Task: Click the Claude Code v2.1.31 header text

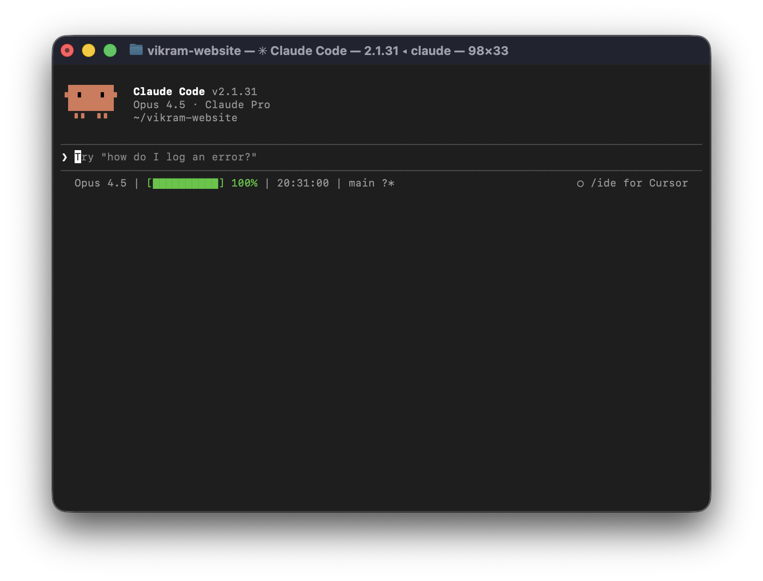Action: [195, 91]
